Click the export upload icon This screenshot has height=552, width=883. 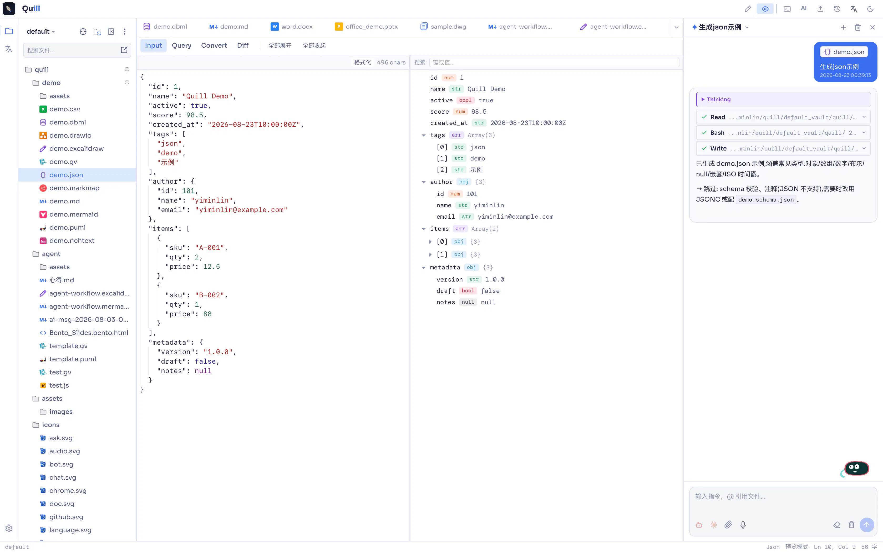point(820,9)
